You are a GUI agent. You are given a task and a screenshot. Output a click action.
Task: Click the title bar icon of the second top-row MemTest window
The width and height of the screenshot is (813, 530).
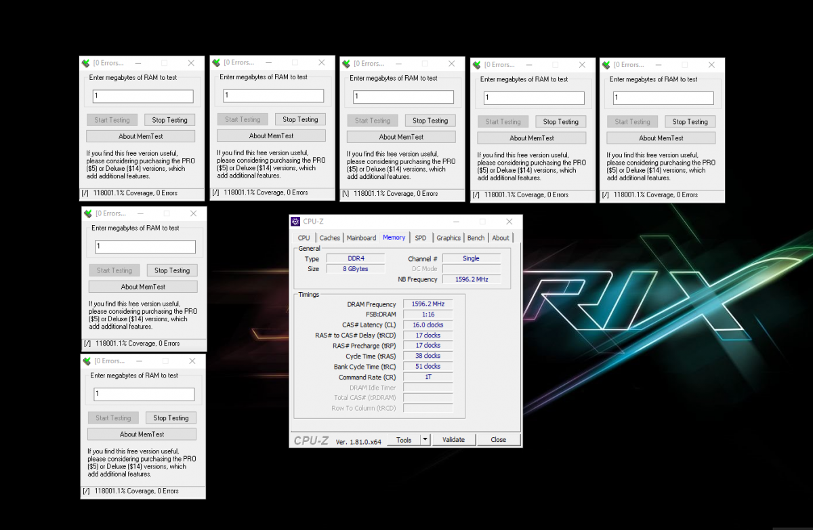[x=216, y=62]
